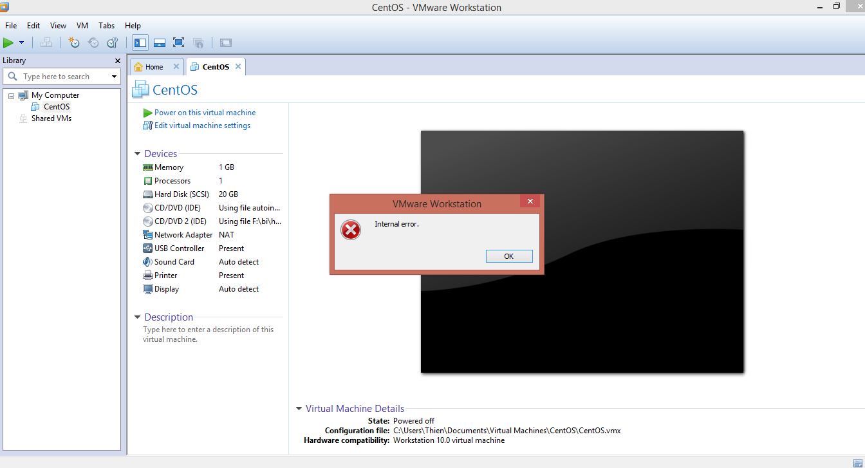The image size is (865, 468).
Task: Close the Library panel
Action: click(117, 61)
